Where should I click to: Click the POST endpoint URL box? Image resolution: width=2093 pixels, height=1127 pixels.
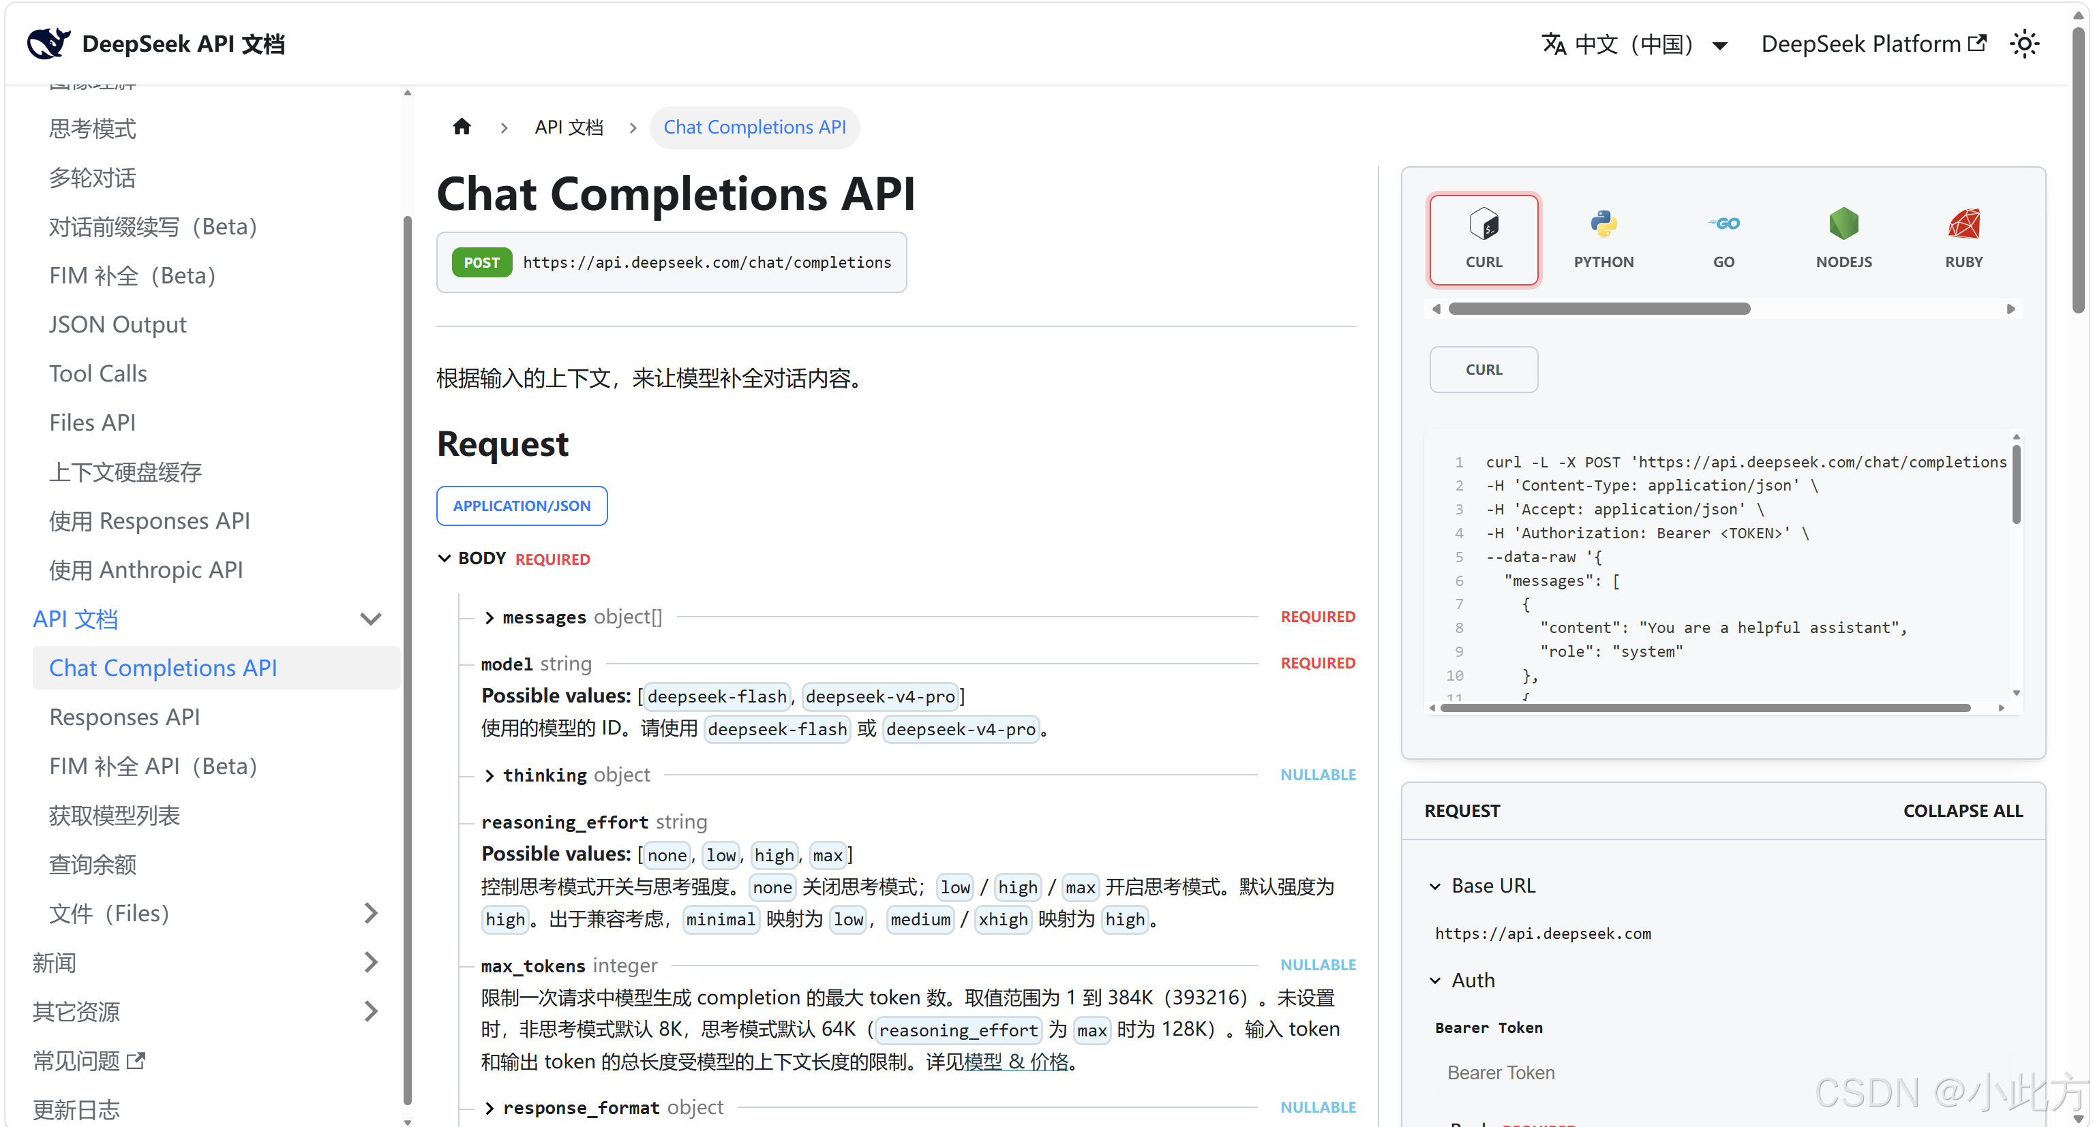pos(671,262)
